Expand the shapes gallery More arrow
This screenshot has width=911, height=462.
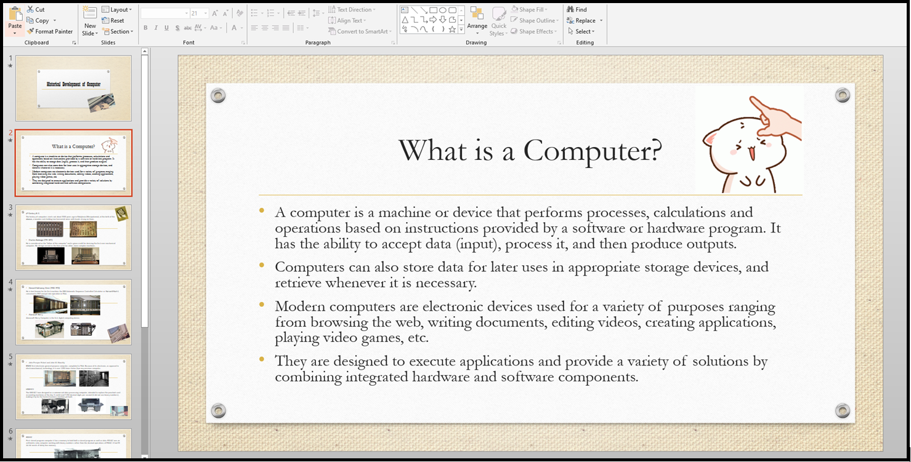tap(462, 30)
